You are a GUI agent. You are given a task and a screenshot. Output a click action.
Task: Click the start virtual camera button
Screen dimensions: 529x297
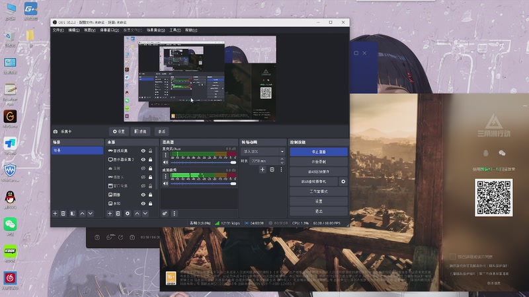click(x=313, y=181)
